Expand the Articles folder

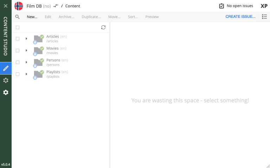[26, 38]
